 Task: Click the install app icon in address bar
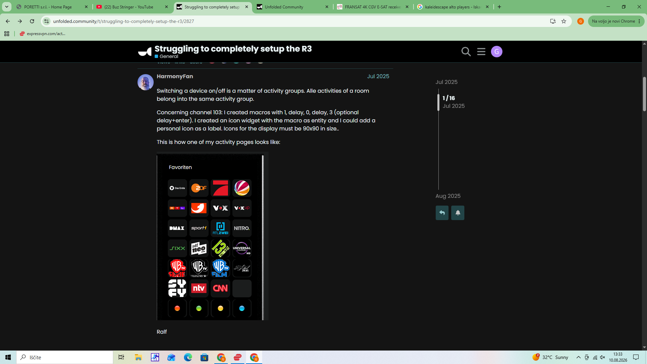553,21
